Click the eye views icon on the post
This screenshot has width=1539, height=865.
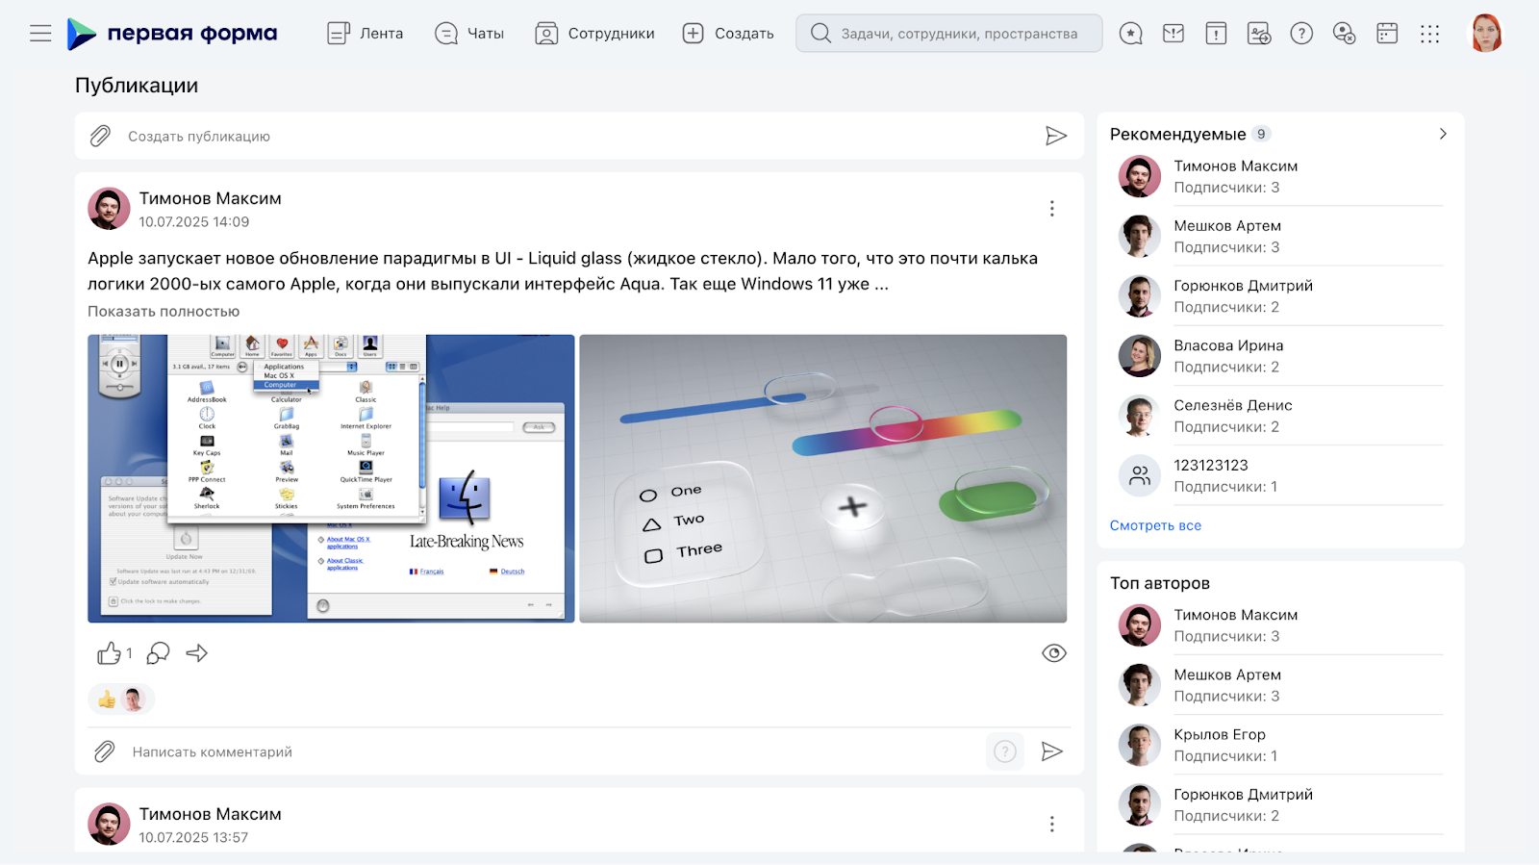click(1054, 653)
